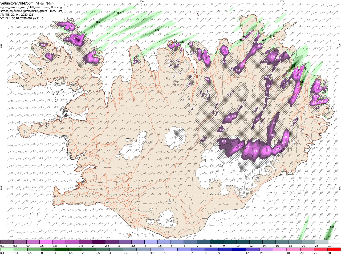
Task: Click the 15W longitude label
Action: pyautogui.click(x=282, y=1)
